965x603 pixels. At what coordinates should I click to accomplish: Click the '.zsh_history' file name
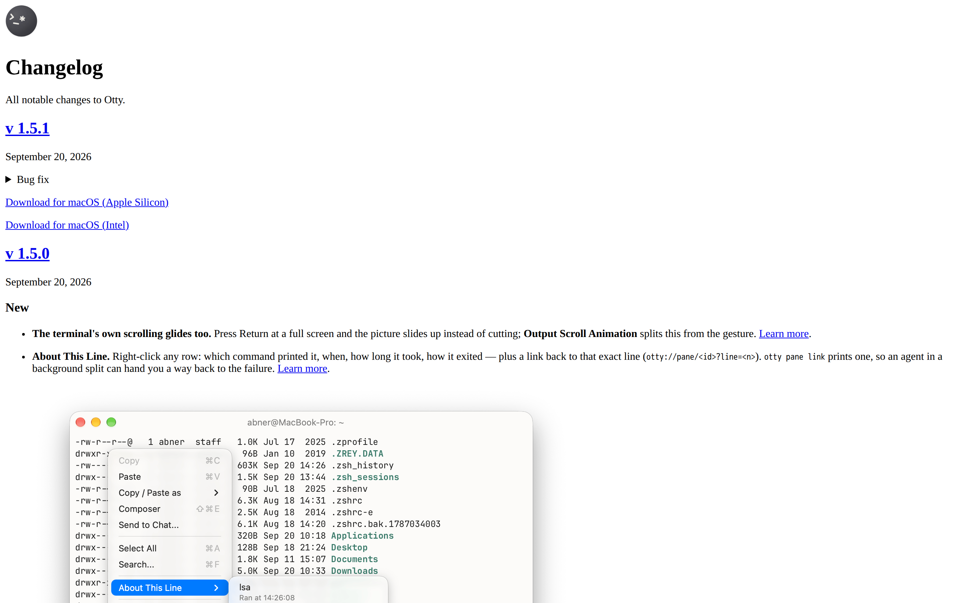[363, 465]
